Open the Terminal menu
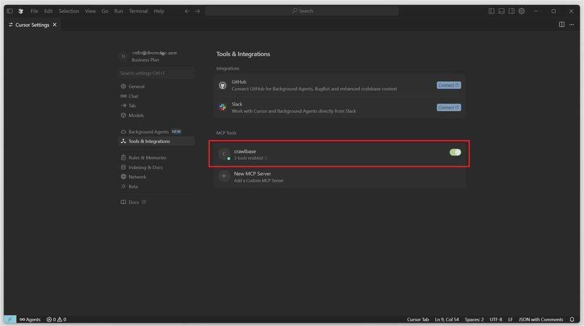 (138, 11)
